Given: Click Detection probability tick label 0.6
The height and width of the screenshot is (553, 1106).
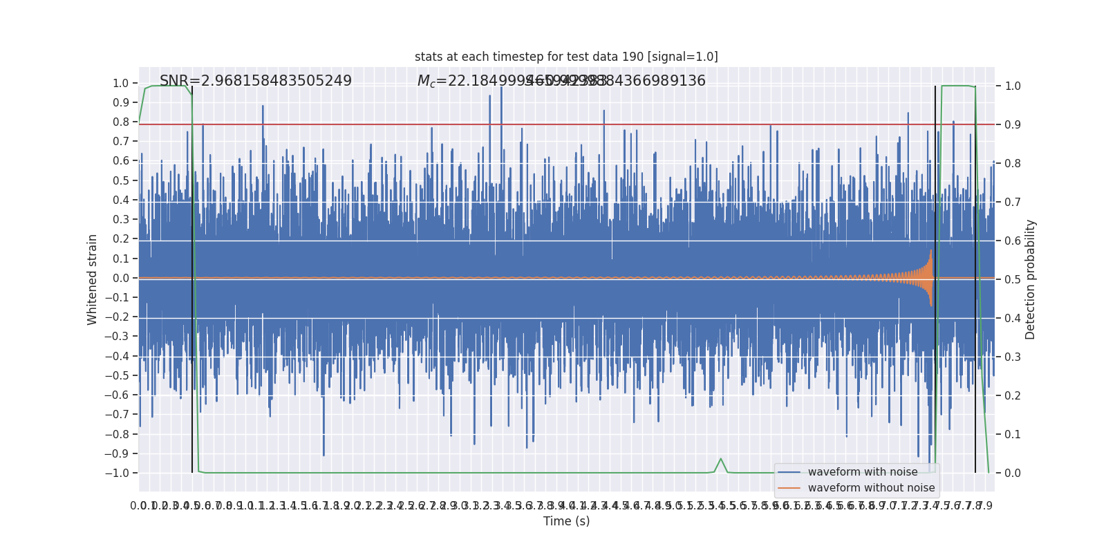Looking at the screenshot, I should [1013, 241].
